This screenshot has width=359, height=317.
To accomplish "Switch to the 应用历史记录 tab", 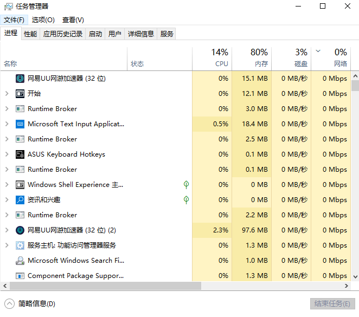I will [x=63, y=34].
